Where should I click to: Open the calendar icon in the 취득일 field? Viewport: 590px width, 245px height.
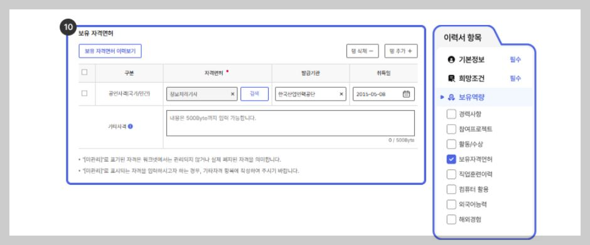pos(406,94)
